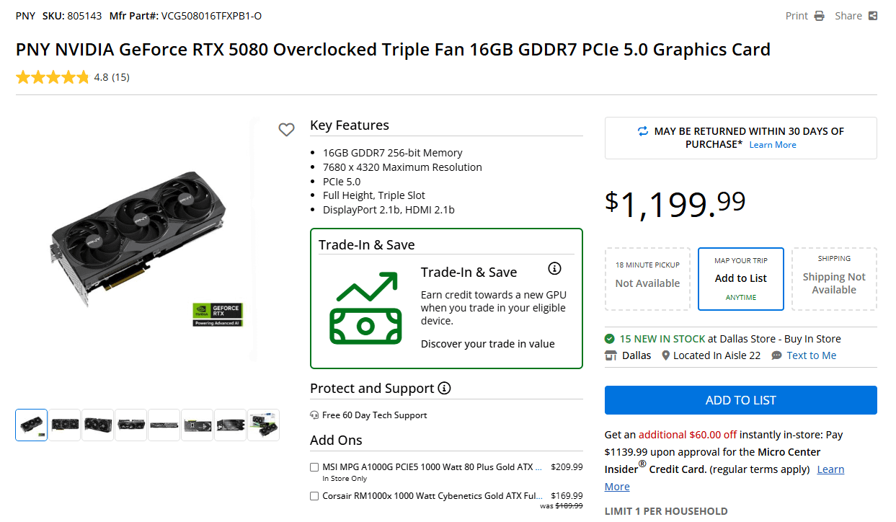
Task: Click the Print printer icon
Action: [x=819, y=16]
